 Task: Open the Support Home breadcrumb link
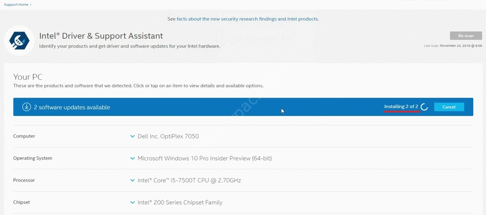pyautogui.click(x=16, y=5)
